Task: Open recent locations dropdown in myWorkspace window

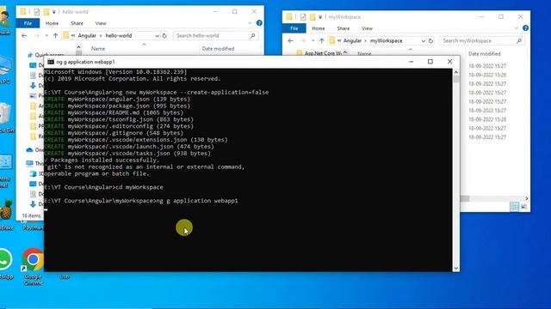Action: pos(313,40)
